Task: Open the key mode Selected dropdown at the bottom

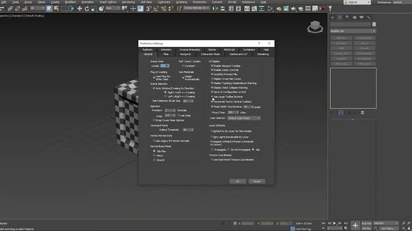Action: coord(386,223)
